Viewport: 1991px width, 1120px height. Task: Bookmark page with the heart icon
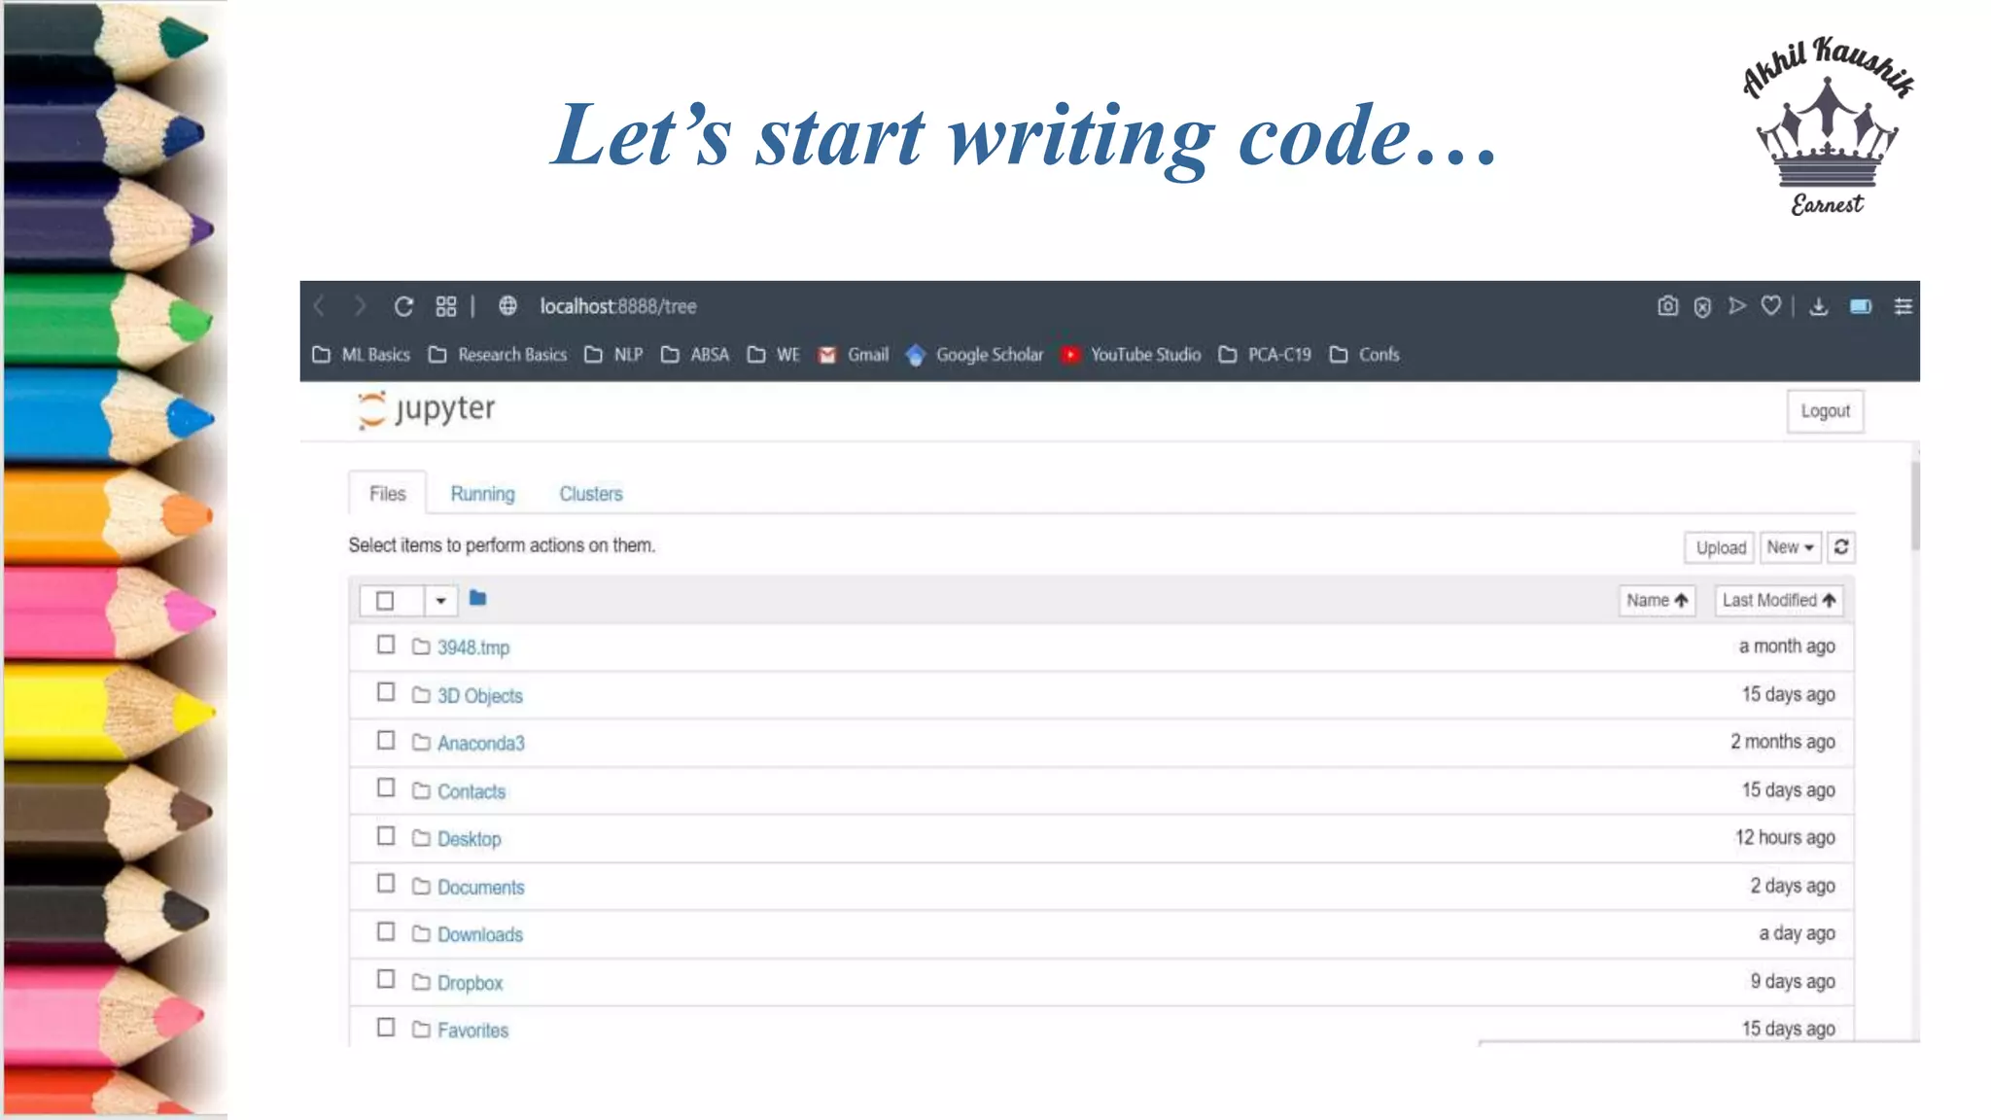[x=1771, y=306]
